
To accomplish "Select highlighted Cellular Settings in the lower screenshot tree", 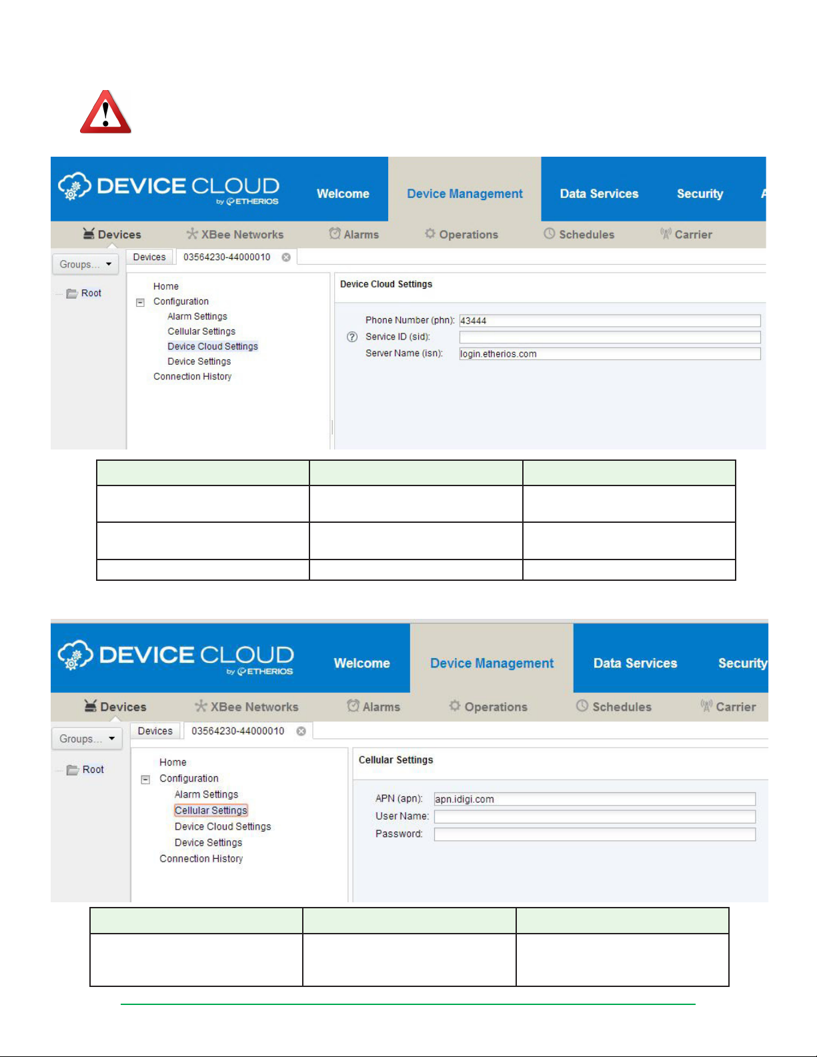I will [211, 810].
